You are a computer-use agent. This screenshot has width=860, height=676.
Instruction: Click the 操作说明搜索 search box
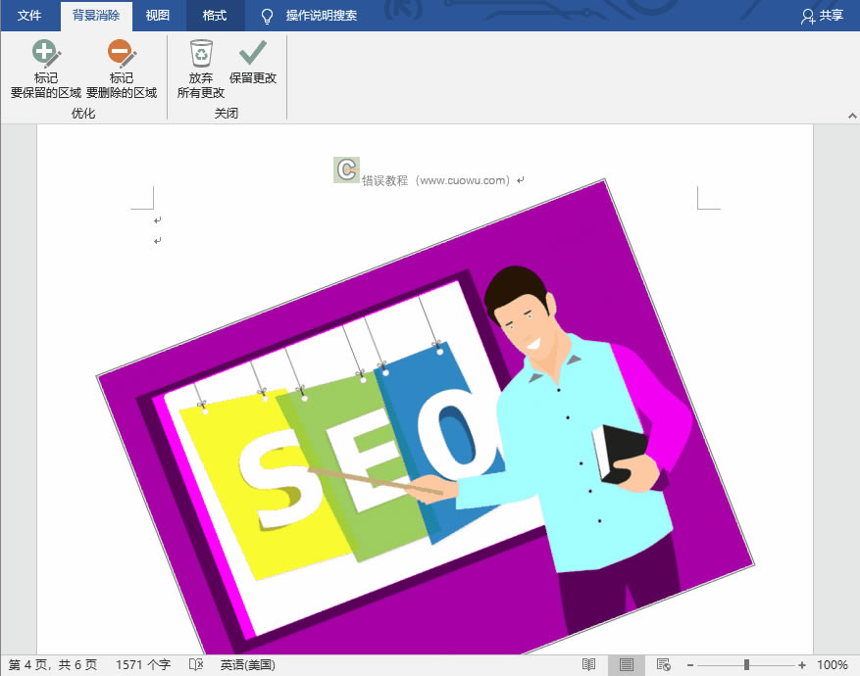[322, 16]
